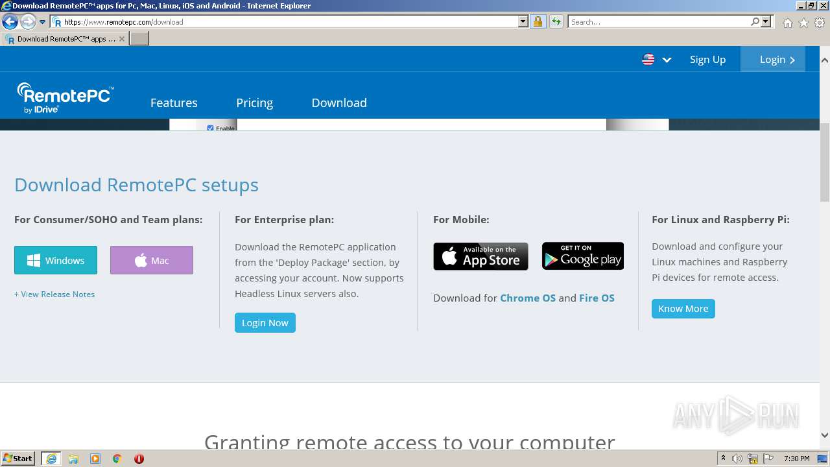The image size is (830, 467).
Task: Click the IE forward navigation arrow
Action: point(28,22)
